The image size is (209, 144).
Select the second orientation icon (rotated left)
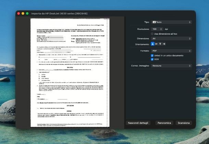[157, 44]
